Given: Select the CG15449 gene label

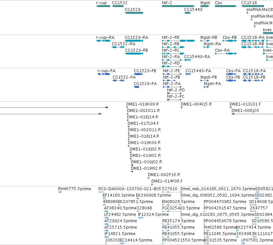Looking at the screenshot, I should coord(193,10).
